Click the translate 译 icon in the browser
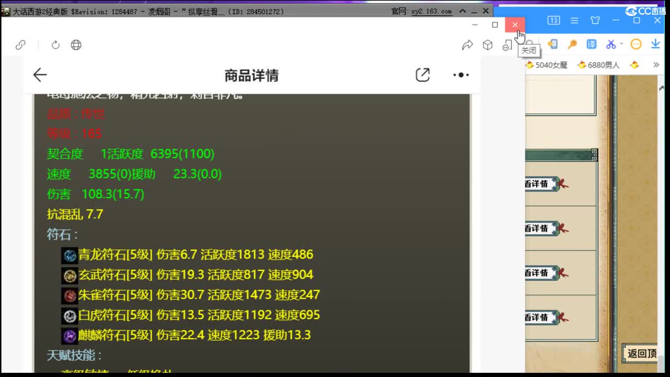 pos(591,45)
